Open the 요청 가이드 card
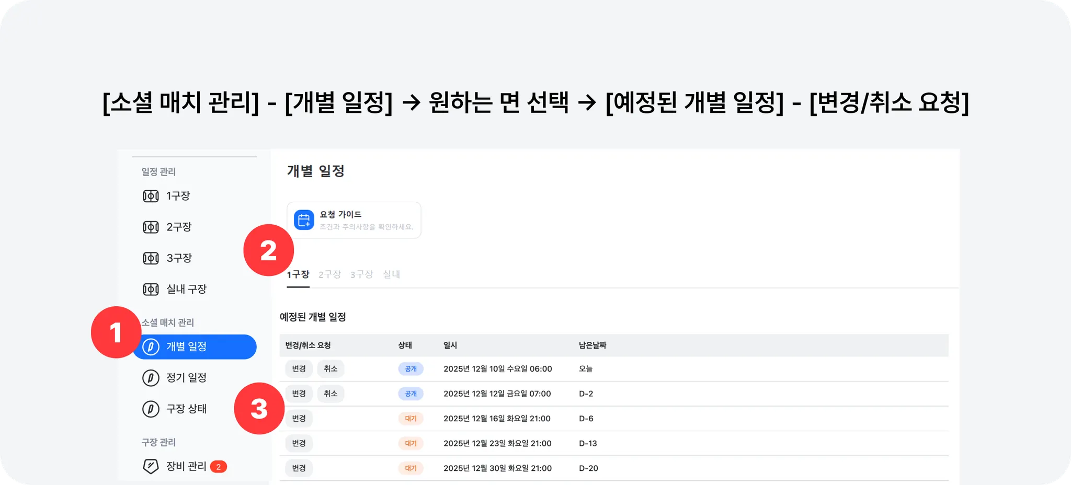Viewport: 1071px width, 485px height. coord(354,220)
